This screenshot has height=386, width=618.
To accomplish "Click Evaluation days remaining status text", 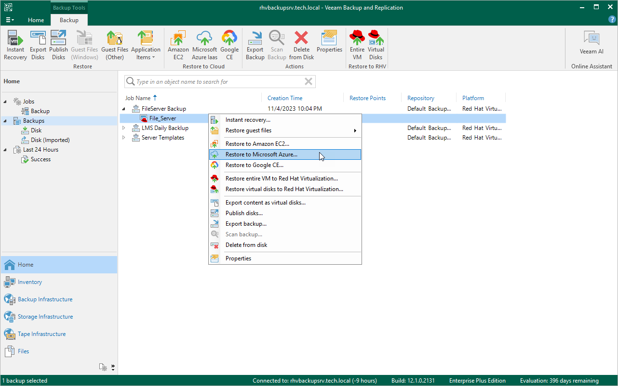I will (x=559, y=381).
